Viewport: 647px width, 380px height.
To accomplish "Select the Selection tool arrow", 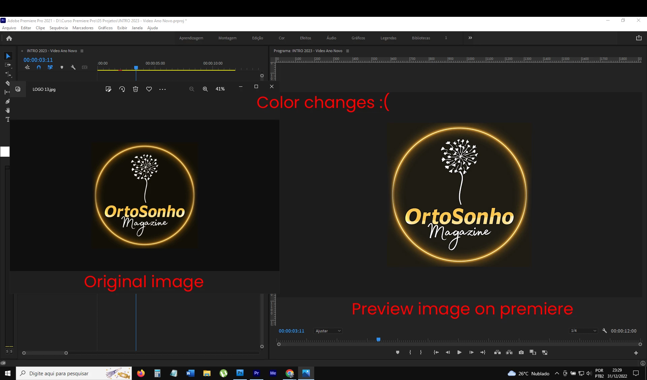I will pyautogui.click(x=8, y=56).
